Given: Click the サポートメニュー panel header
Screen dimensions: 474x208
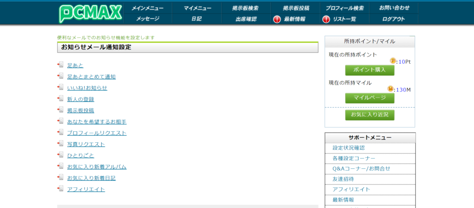Looking at the screenshot, I should click(370, 138).
